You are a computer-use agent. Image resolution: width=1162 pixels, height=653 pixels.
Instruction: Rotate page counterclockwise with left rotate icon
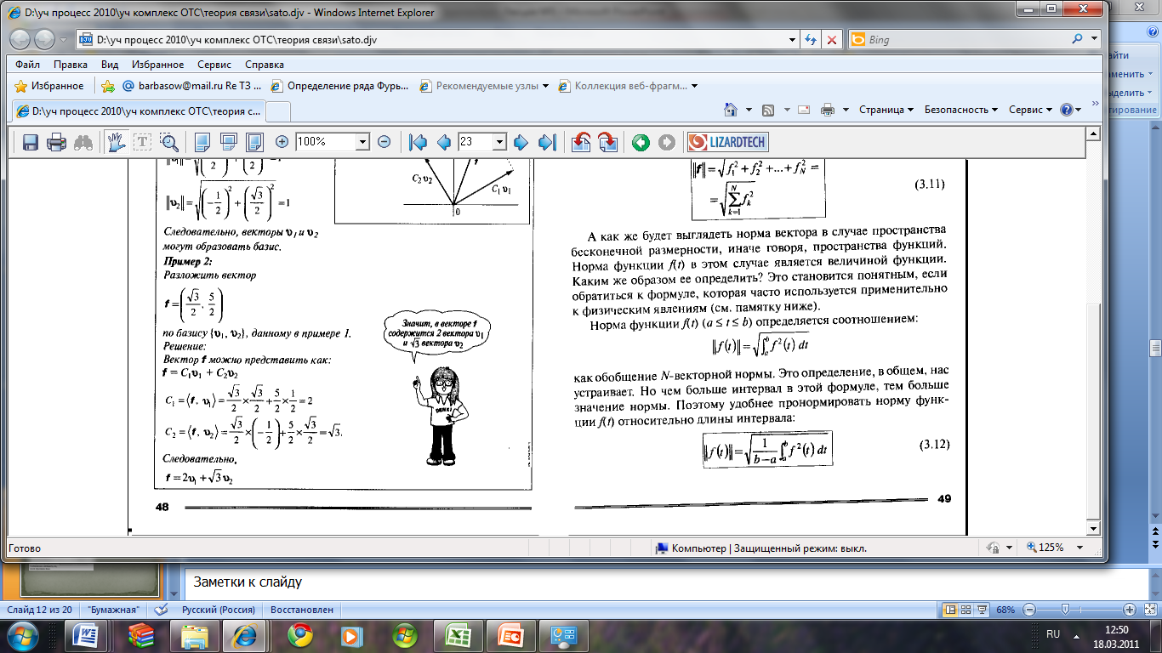point(581,142)
